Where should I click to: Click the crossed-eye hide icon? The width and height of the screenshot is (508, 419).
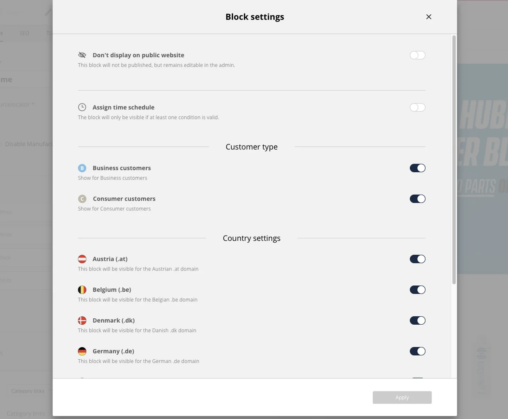coord(82,55)
